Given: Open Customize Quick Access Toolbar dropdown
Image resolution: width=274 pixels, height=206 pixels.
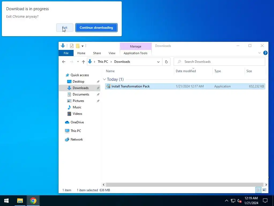Looking at the screenshot, I should (x=82, y=46).
